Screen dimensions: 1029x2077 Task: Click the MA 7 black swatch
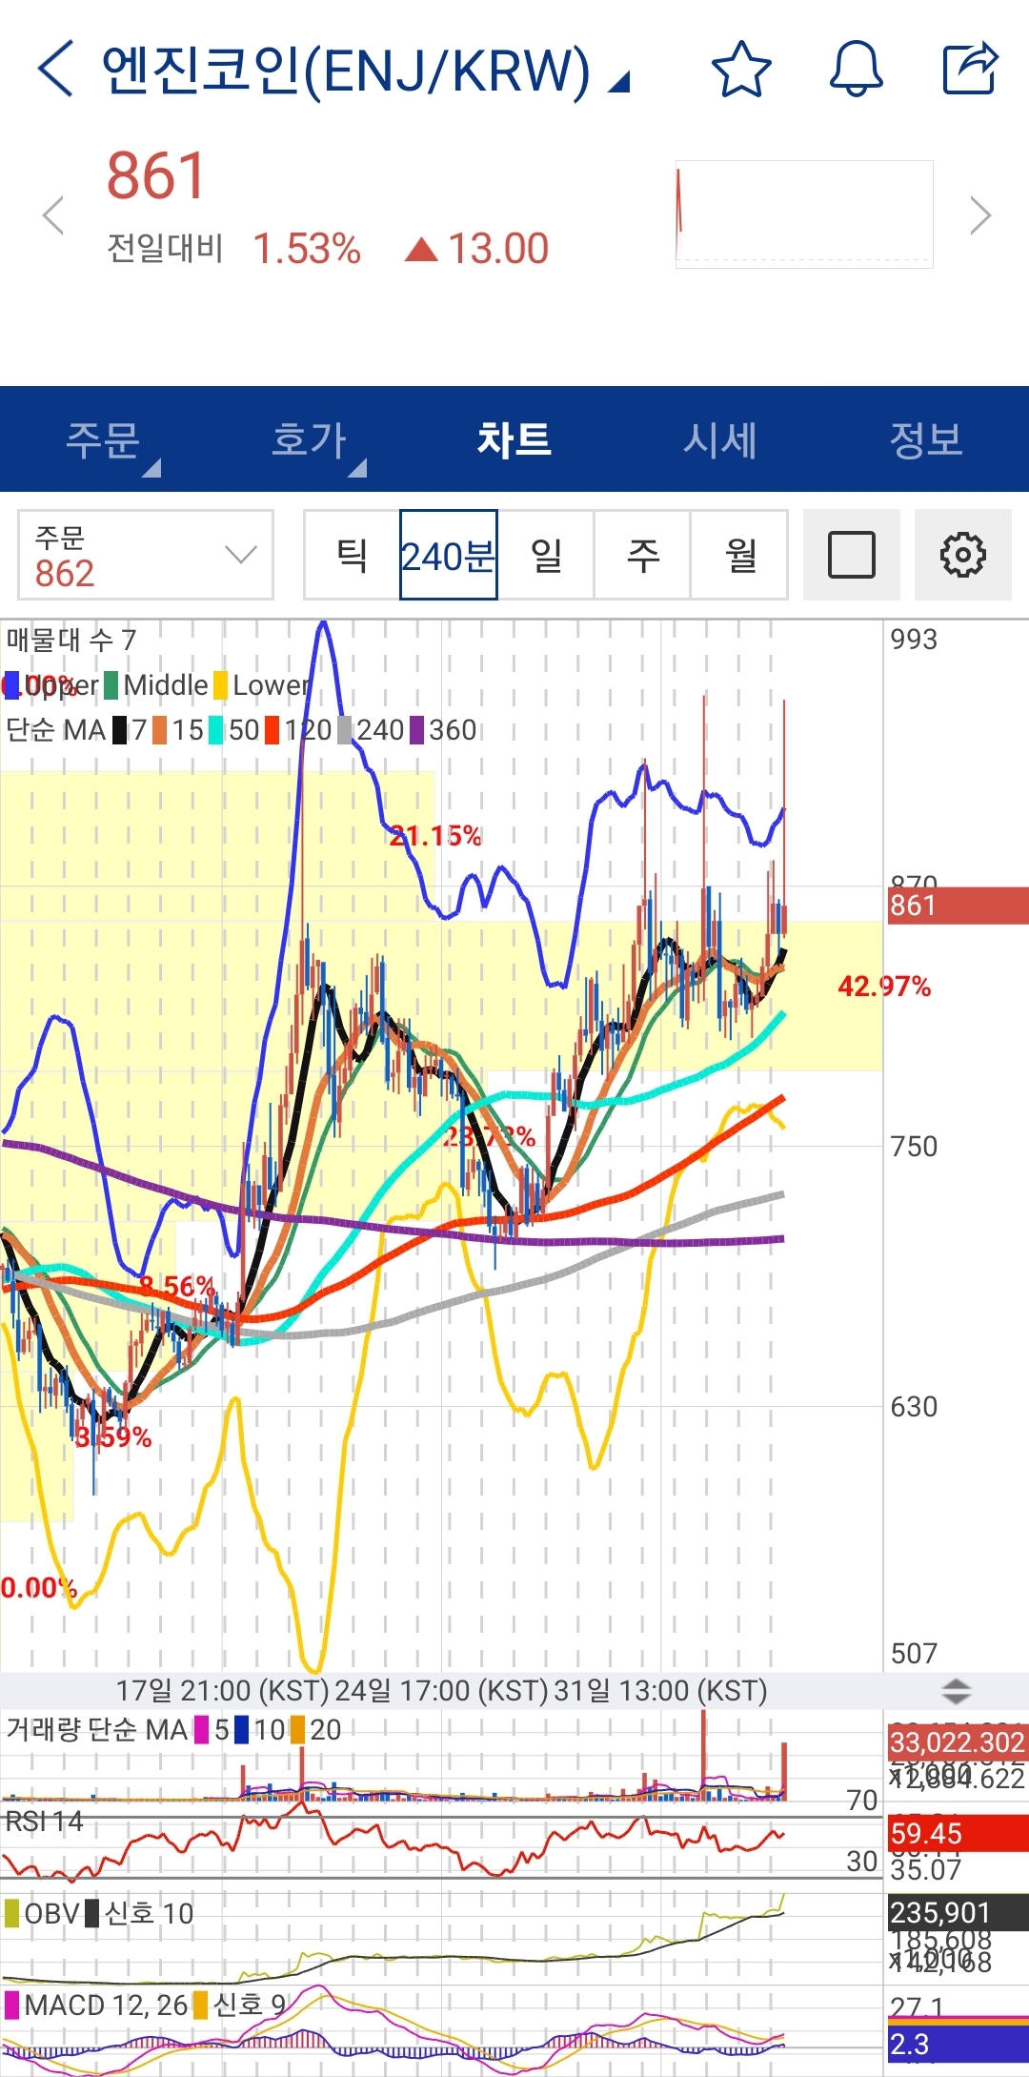(120, 731)
